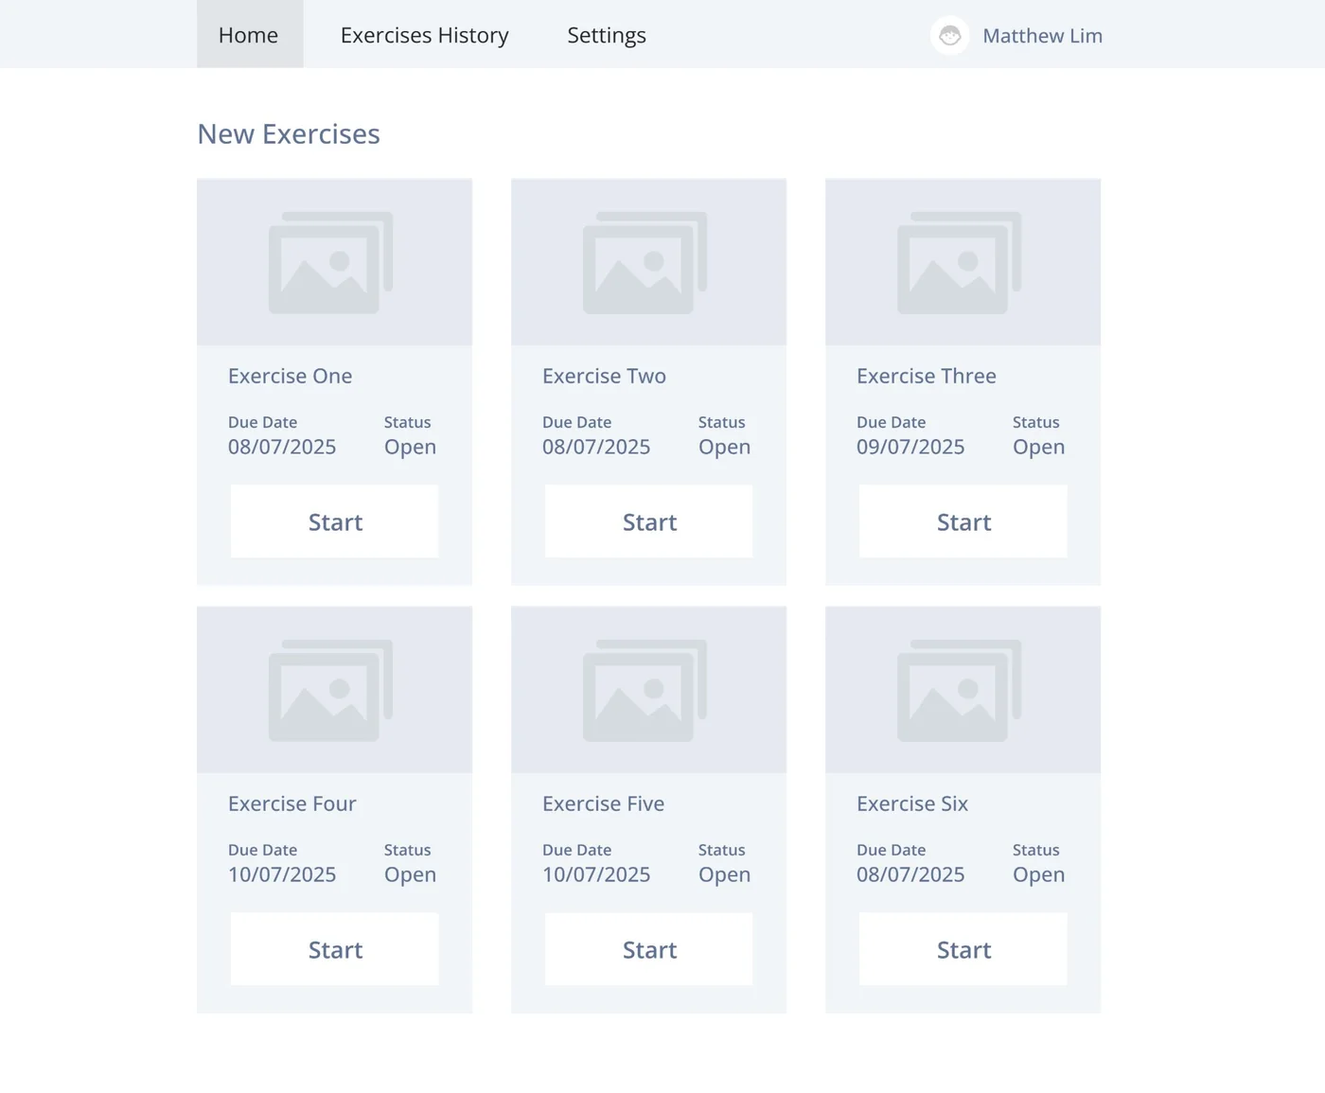Click the Exercise Five image placeholder
Viewport: 1325px width, 1093px height.
point(649,690)
